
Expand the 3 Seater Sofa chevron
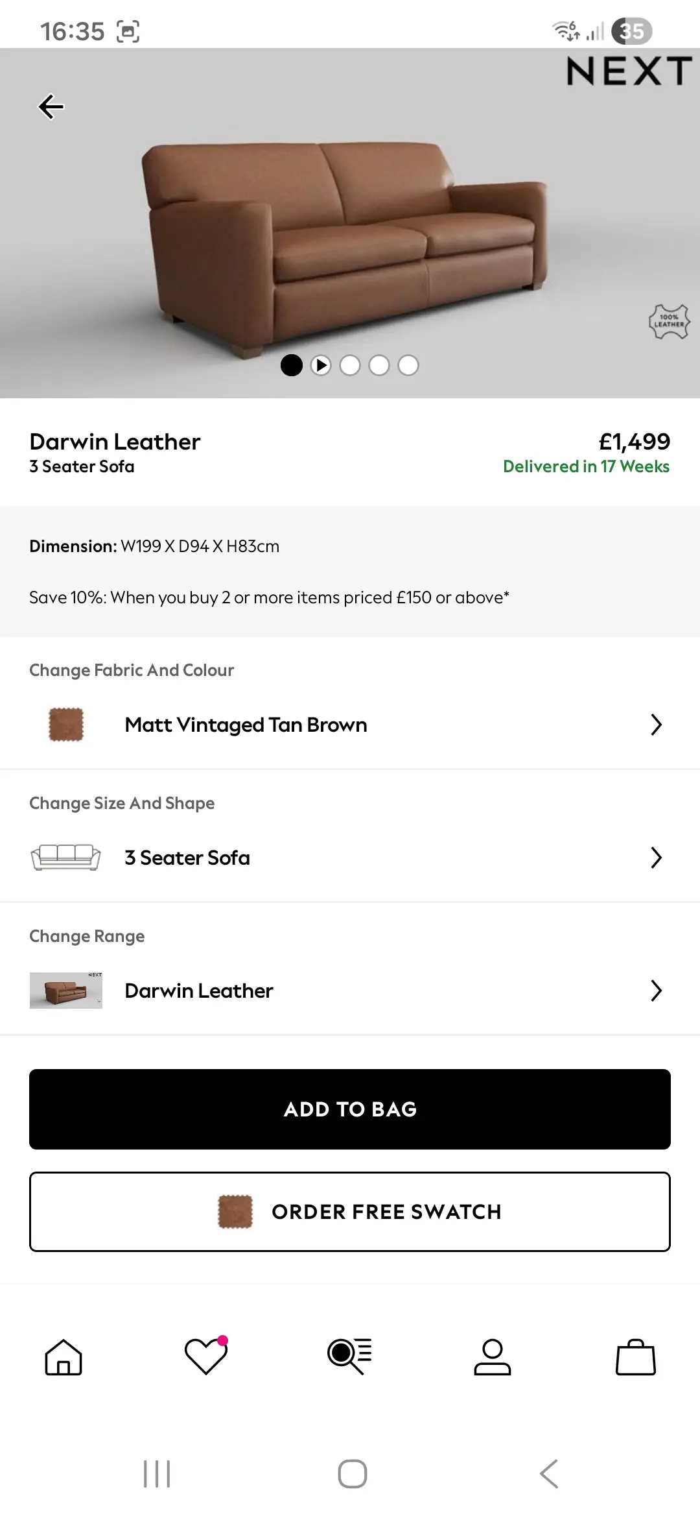pos(656,858)
